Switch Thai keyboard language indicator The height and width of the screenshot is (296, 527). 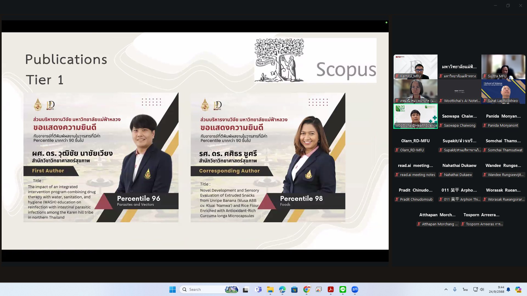(x=465, y=289)
